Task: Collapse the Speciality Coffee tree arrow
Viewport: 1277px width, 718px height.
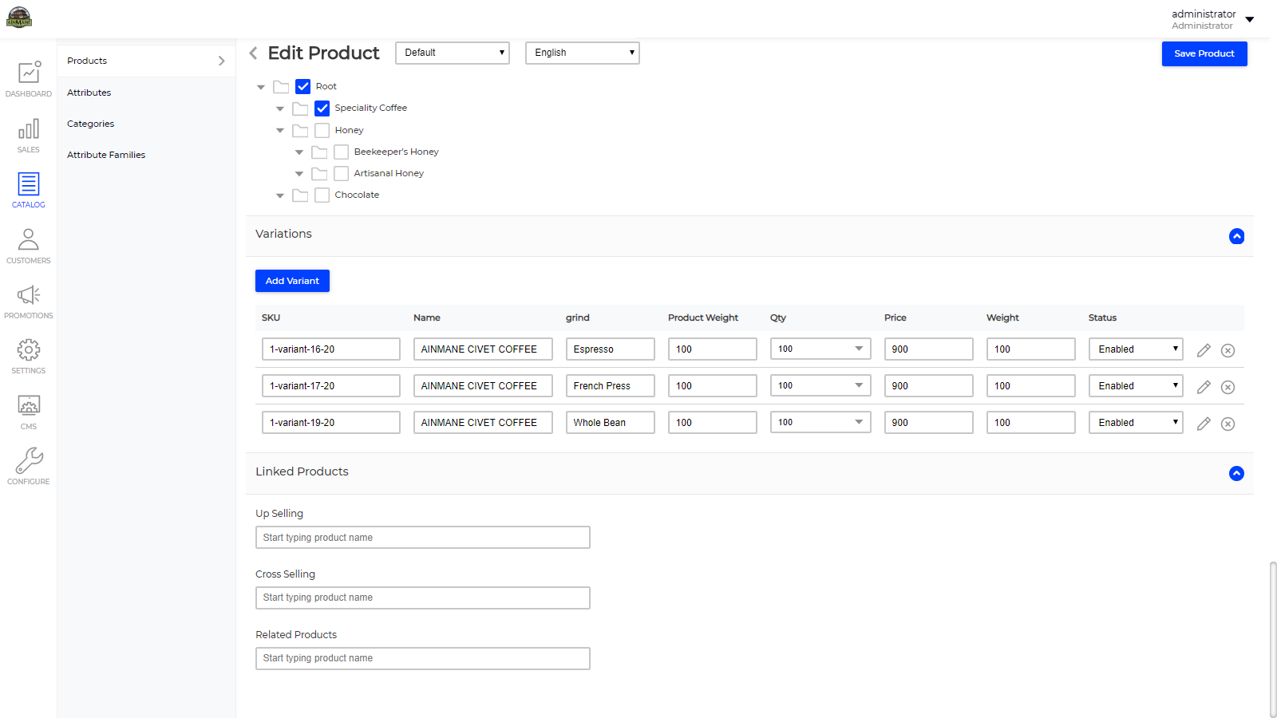Action: tap(280, 108)
